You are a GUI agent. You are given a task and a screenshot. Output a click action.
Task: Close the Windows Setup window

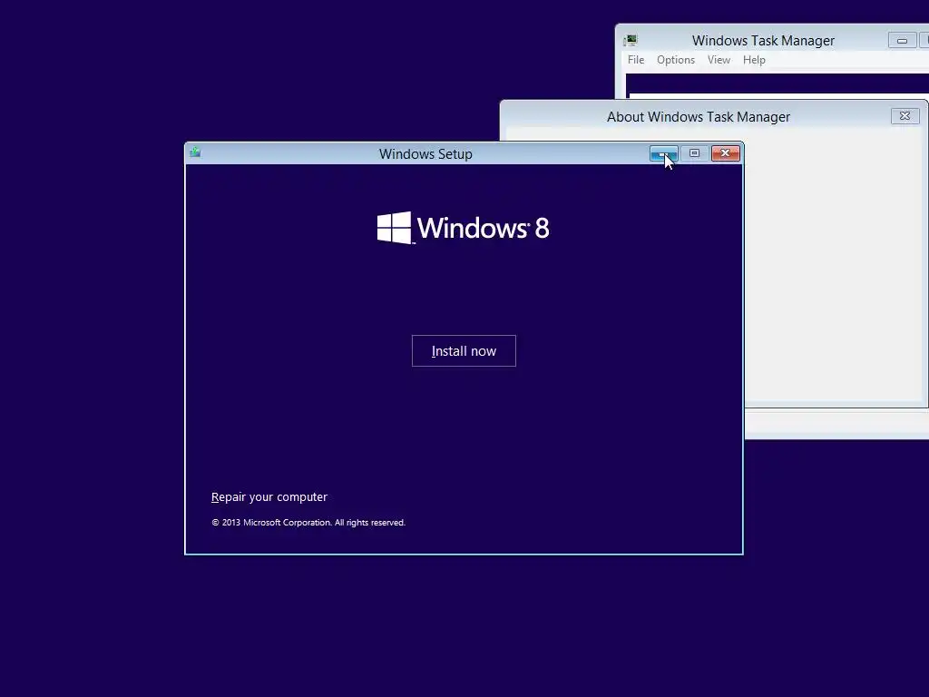click(725, 153)
